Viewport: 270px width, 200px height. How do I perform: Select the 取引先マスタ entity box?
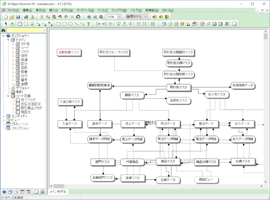(178, 87)
